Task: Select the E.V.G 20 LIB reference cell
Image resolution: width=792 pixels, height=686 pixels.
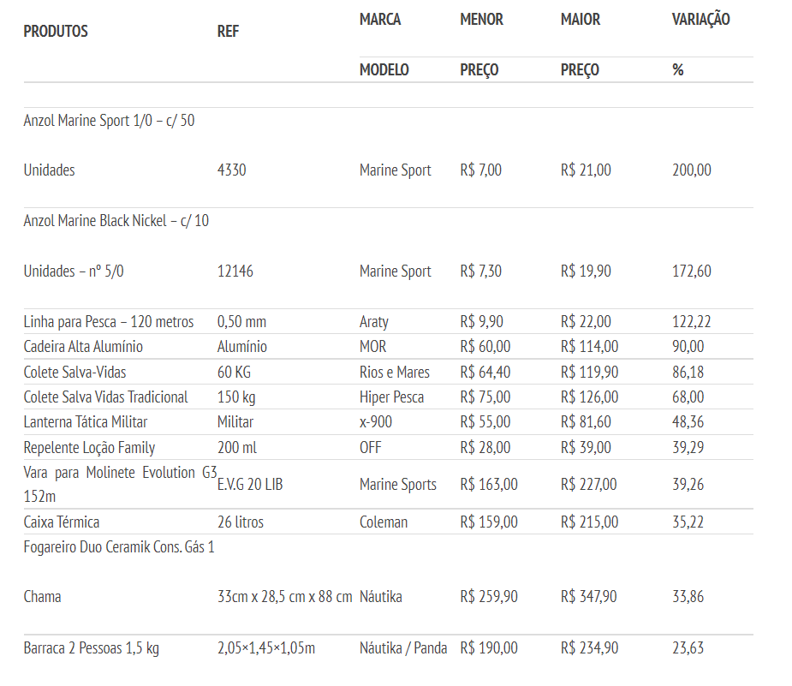Action: (250, 485)
